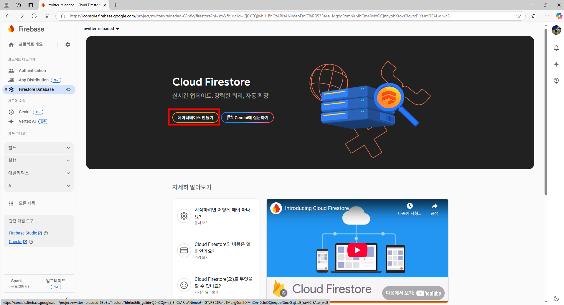Viewport: 564px width, 305px height.
Task: Click the Firebase logo in the sidebar
Action: pos(26,29)
